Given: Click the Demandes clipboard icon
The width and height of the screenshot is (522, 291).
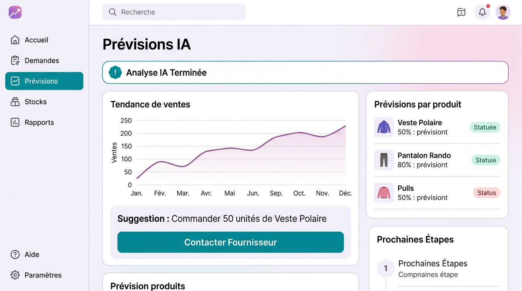Looking at the screenshot, I should coord(15,61).
